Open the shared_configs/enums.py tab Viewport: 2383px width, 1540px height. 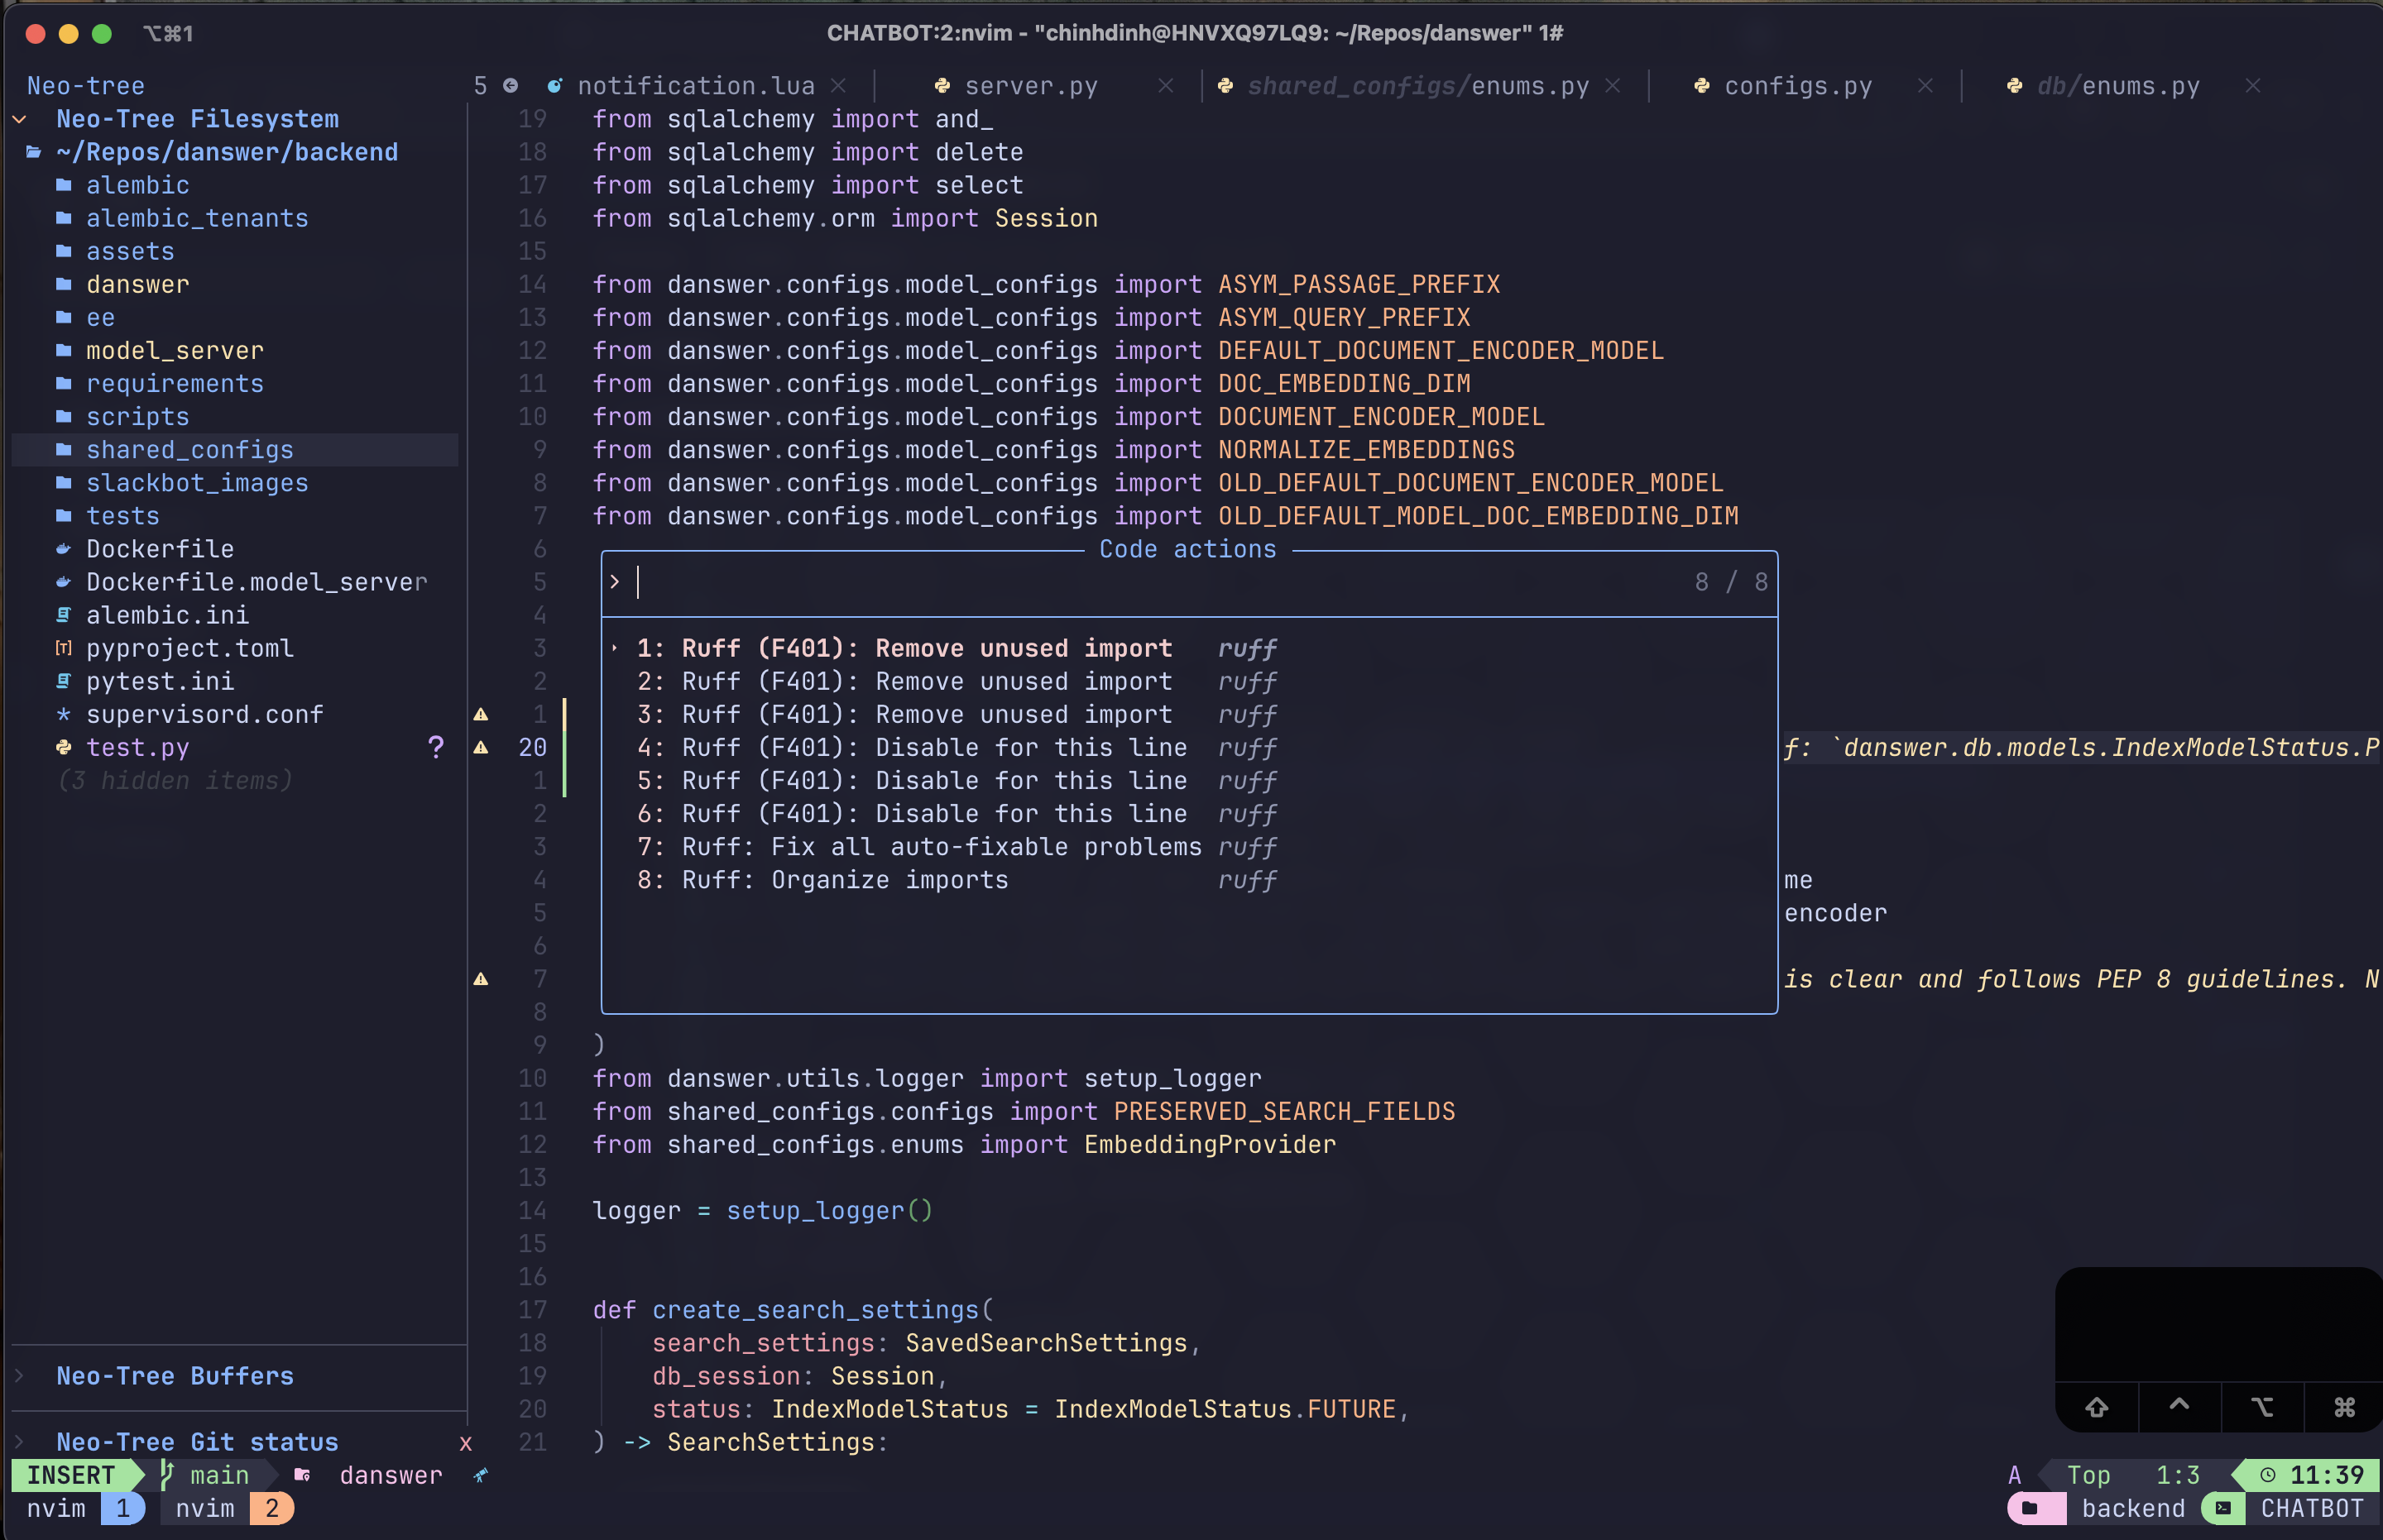(x=1417, y=86)
